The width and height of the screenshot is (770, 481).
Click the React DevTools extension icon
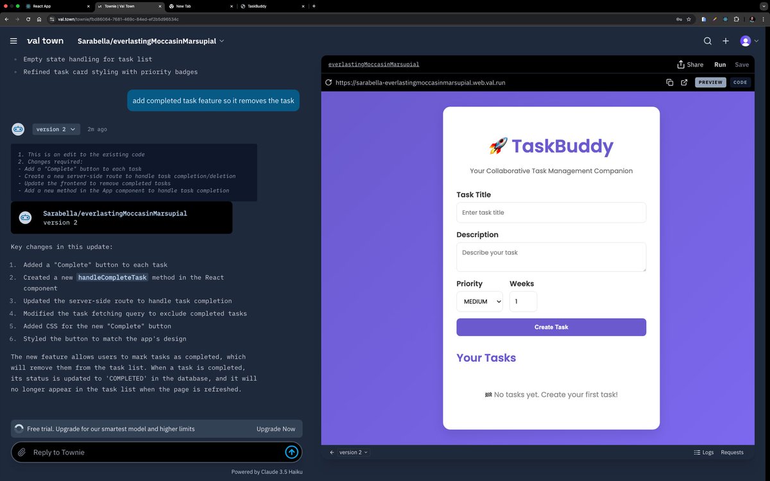pos(725,19)
